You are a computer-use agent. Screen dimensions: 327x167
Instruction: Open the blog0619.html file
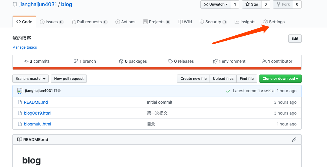[37, 113]
